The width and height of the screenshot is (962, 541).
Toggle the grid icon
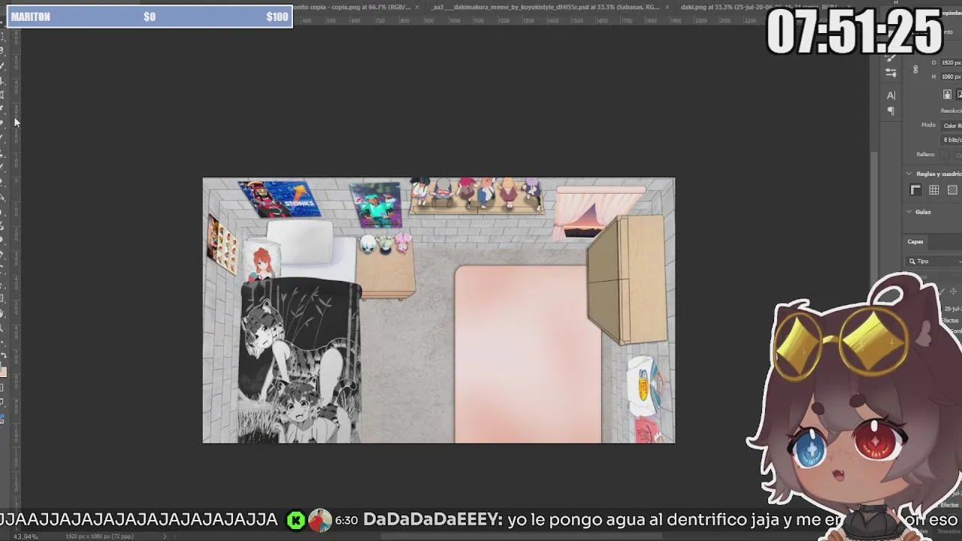pos(933,190)
